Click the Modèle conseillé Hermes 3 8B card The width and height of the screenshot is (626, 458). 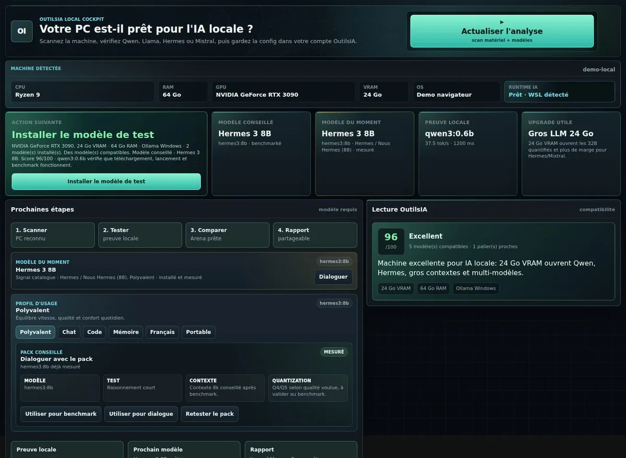(261, 154)
